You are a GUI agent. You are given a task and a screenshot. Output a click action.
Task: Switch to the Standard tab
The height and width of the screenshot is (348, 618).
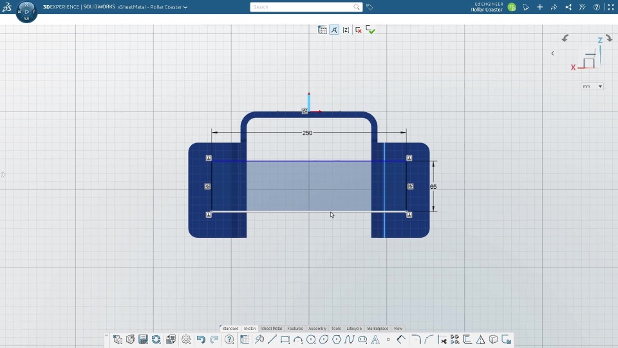click(x=230, y=328)
